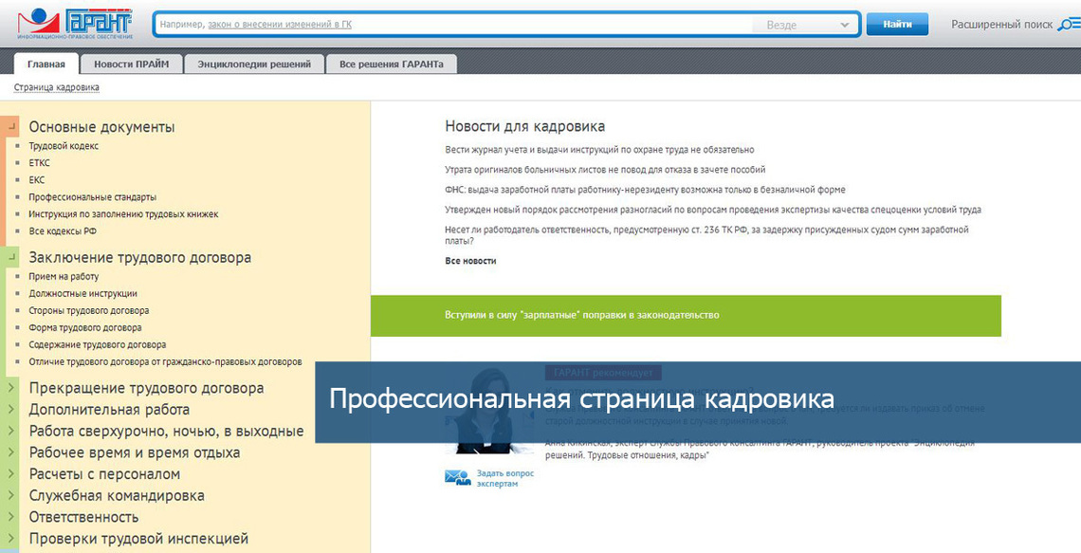The height and width of the screenshot is (553, 1081).
Task: Click the Ответственность heading
Action: [x=83, y=517]
